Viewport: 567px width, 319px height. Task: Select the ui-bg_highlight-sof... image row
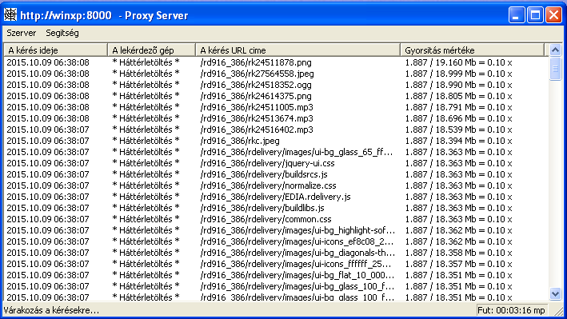click(x=276, y=231)
